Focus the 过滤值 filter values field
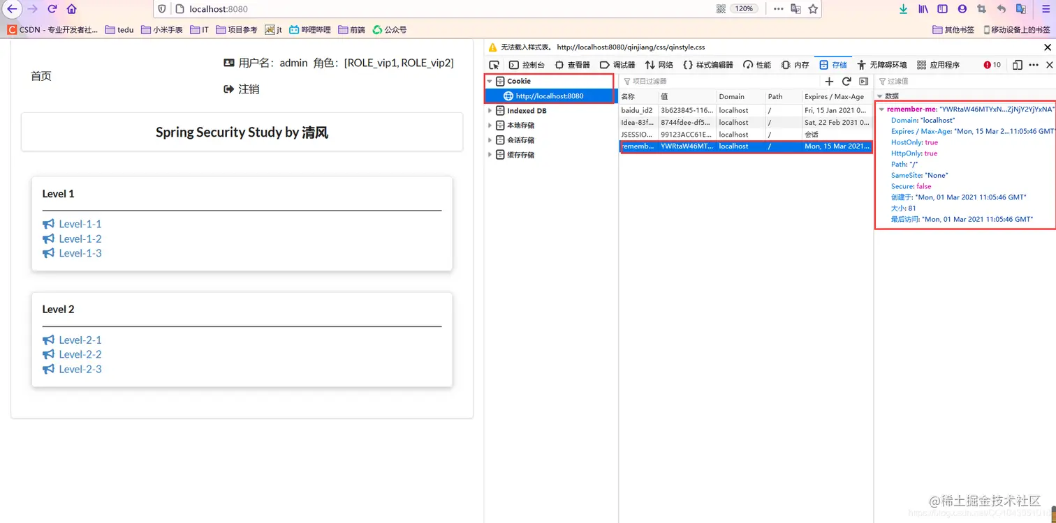This screenshot has height=523, width=1056. pos(964,82)
